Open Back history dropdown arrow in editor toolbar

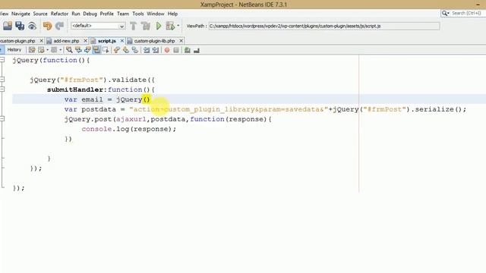pos(47,50)
